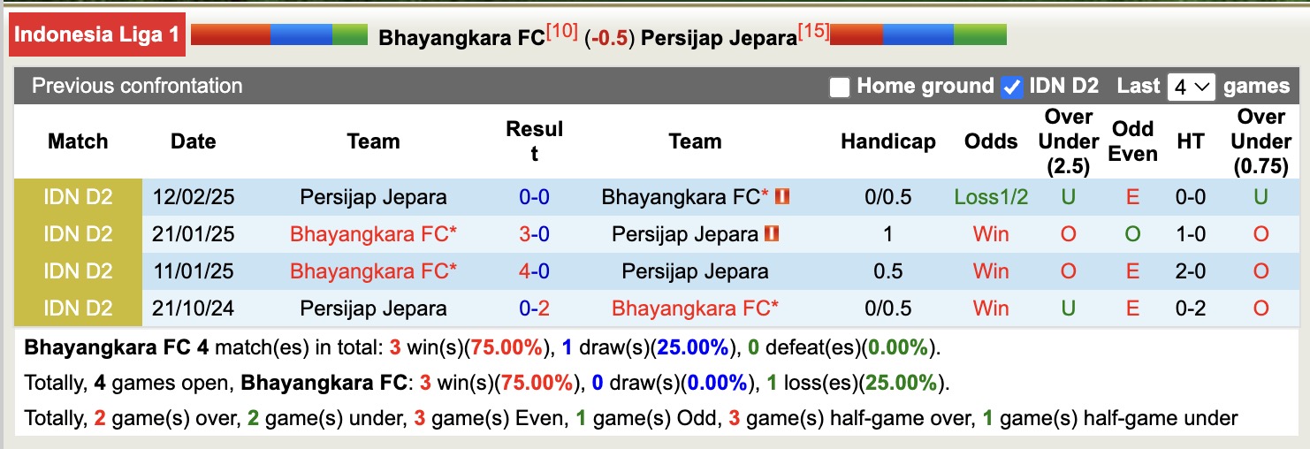This screenshot has width=1310, height=449.
Task: Click the Previous confrontation section header
Action: point(137,87)
